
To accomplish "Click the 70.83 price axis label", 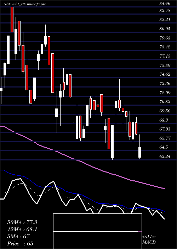I will 165,102.
